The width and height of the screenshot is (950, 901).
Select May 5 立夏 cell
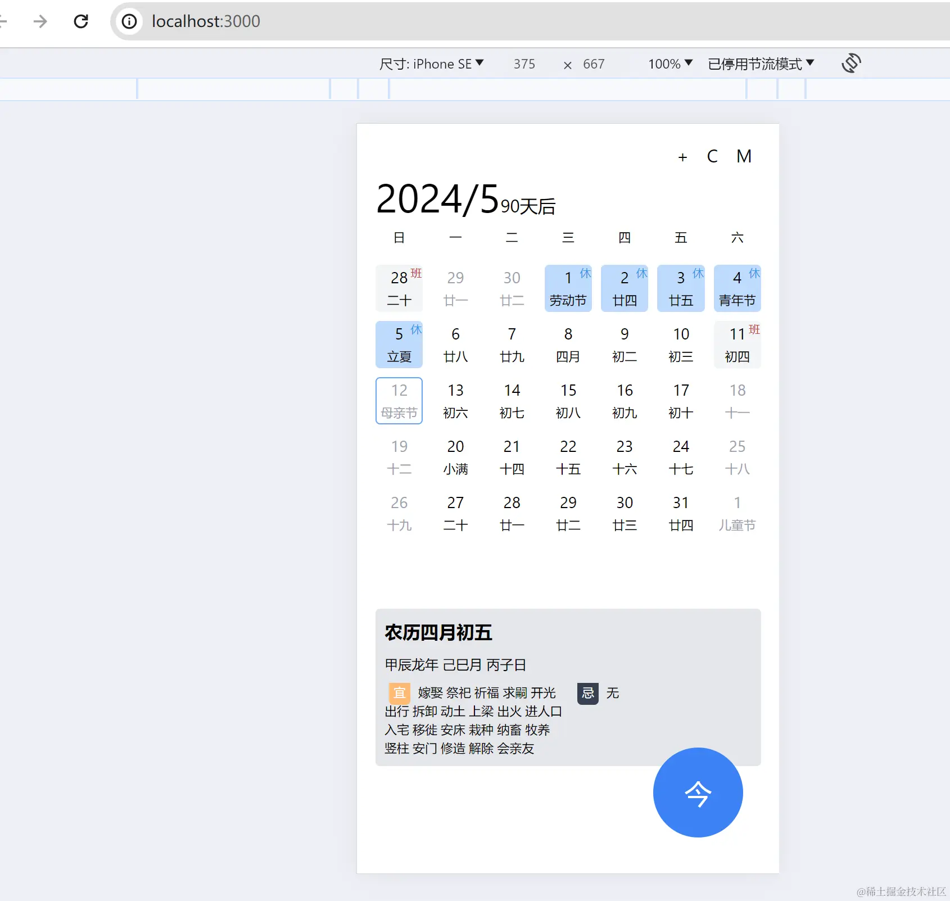pos(399,345)
